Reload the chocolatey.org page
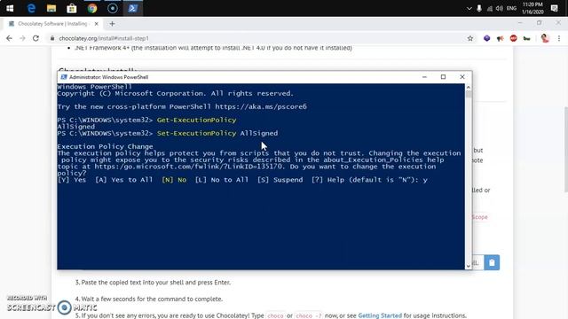Image resolution: width=568 pixels, height=319 pixels. pos(35,38)
